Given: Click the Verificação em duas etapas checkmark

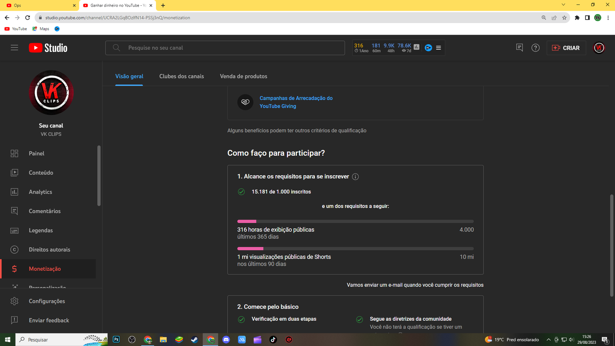Looking at the screenshot, I should pos(241,319).
